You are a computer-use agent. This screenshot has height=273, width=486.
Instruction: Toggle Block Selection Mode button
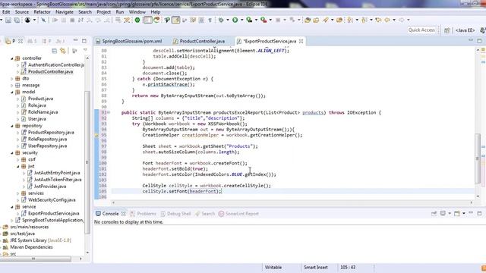click(201, 20)
